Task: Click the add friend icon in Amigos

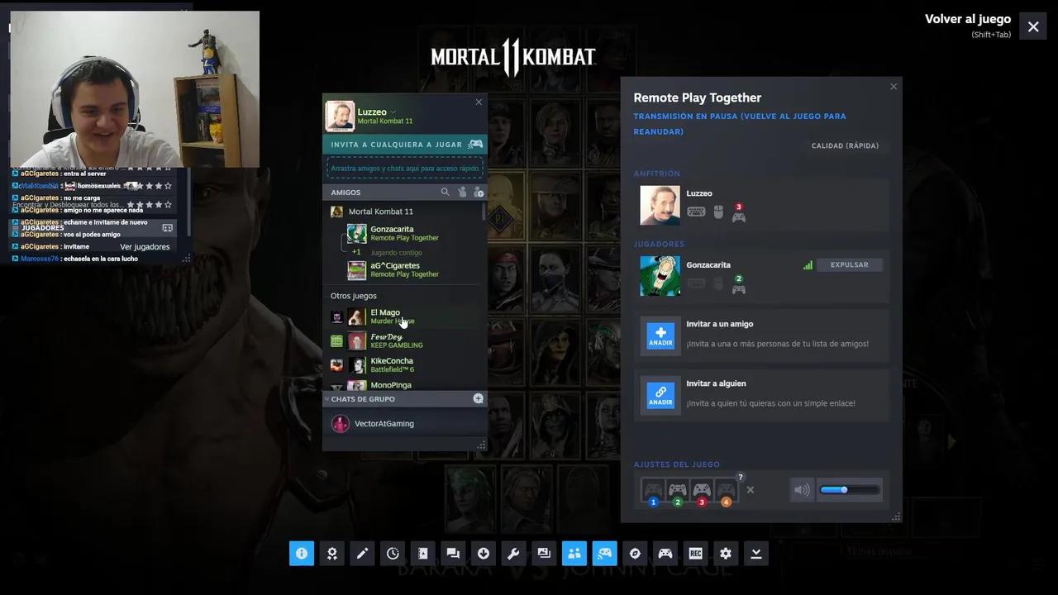Action: (479, 192)
